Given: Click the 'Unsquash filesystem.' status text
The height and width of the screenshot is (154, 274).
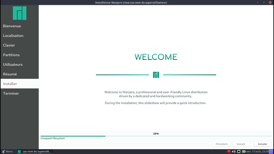Looking at the screenshot, I should click(53, 138).
